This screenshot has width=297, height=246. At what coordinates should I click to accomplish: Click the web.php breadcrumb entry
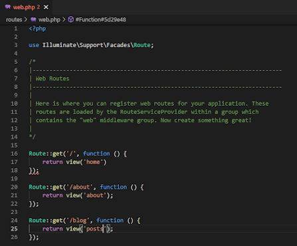tap(49, 20)
